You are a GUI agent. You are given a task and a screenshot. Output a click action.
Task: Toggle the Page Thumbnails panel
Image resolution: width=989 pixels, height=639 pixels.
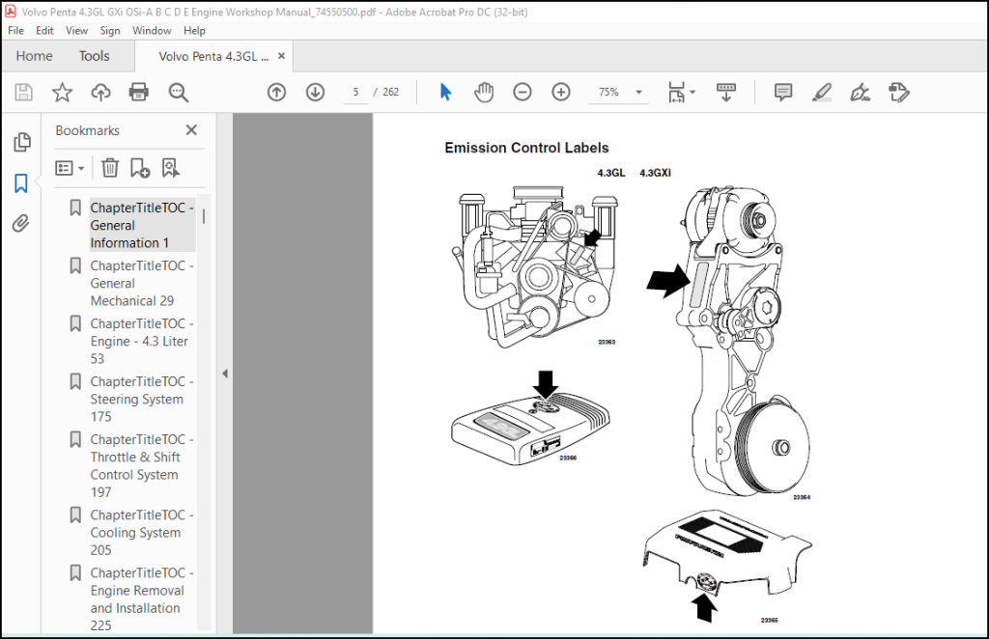[22, 142]
